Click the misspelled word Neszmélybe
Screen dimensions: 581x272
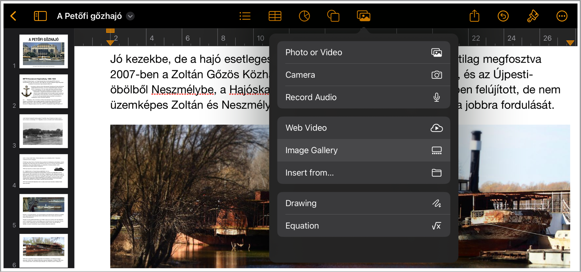pyautogui.click(x=182, y=90)
